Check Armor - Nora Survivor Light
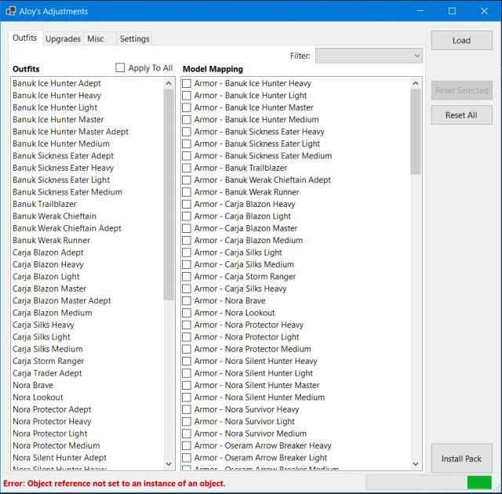 [187, 421]
